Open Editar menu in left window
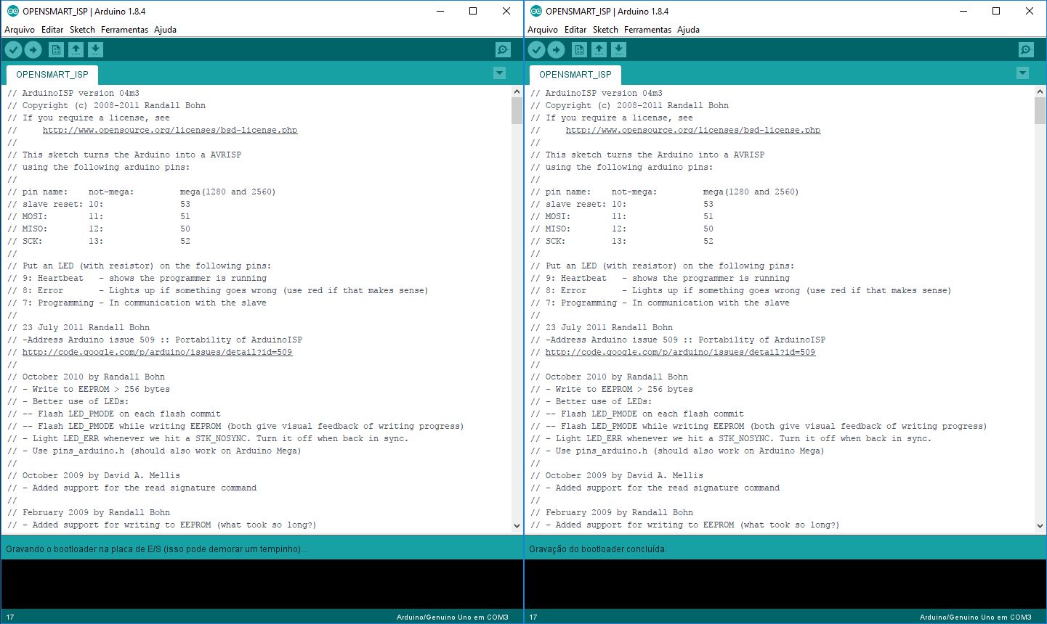1047x624 pixels. (52, 30)
